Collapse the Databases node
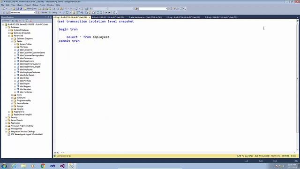Viewport: 300px width, 169px height. [6, 27]
